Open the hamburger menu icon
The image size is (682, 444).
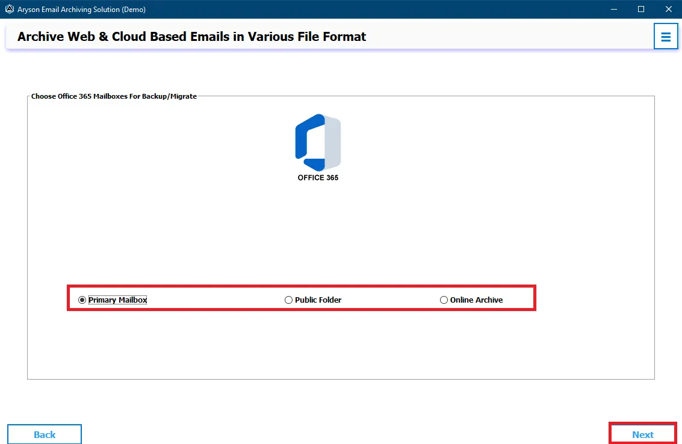666,37
